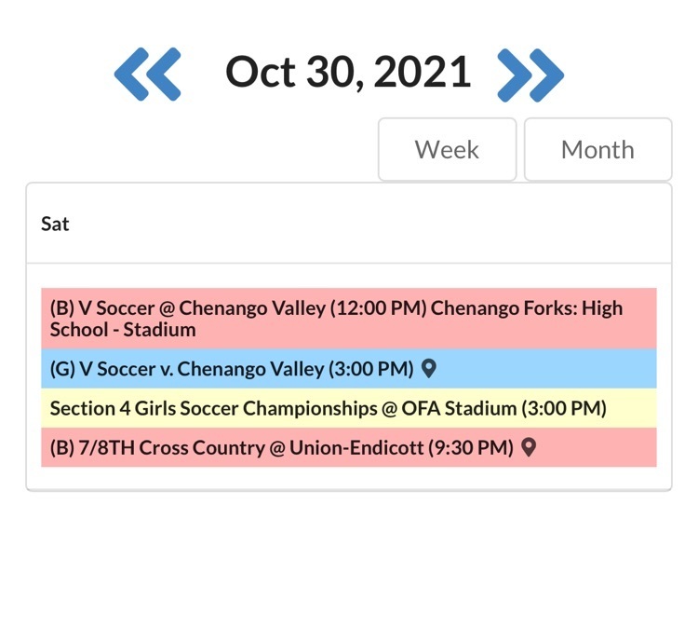
Task: Click Union-Endicott text in last event row
Action: pyautogui.click(x=356, y=447)
